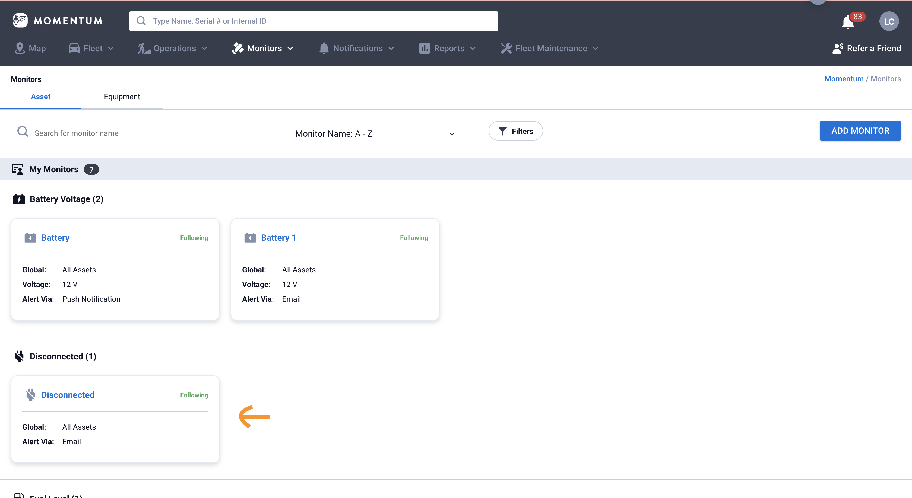
Task: Click the Battery 1 card battery icon
Action: pos(250,238)
